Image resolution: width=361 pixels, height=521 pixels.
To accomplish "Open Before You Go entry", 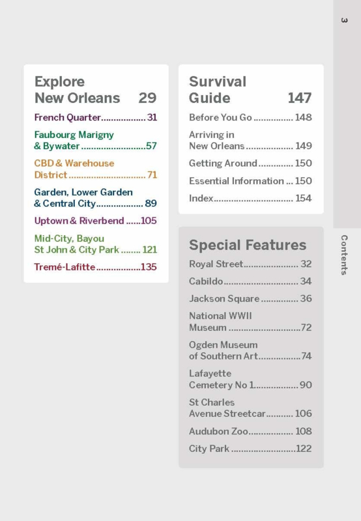I will point(250,117).
